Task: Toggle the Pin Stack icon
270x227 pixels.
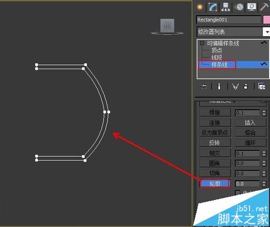Action: (x=204, y=86)
